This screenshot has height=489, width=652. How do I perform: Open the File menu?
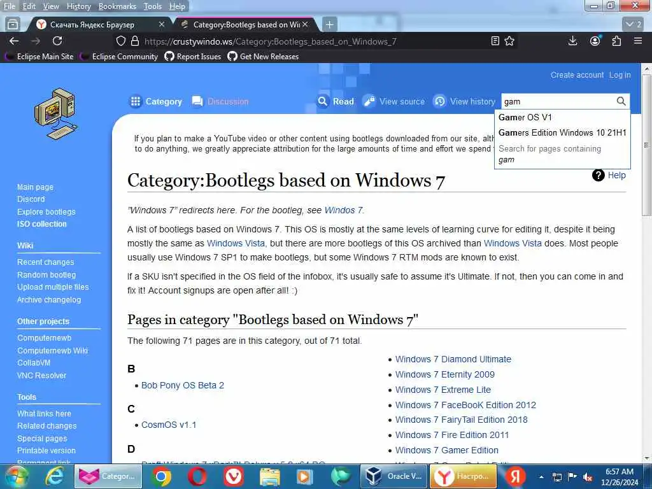point(10,6)
